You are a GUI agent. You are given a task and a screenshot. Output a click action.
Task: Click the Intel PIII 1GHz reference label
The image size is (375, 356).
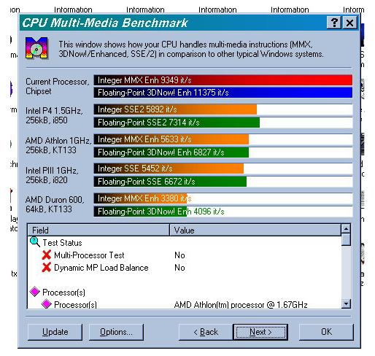click(52, 175)
